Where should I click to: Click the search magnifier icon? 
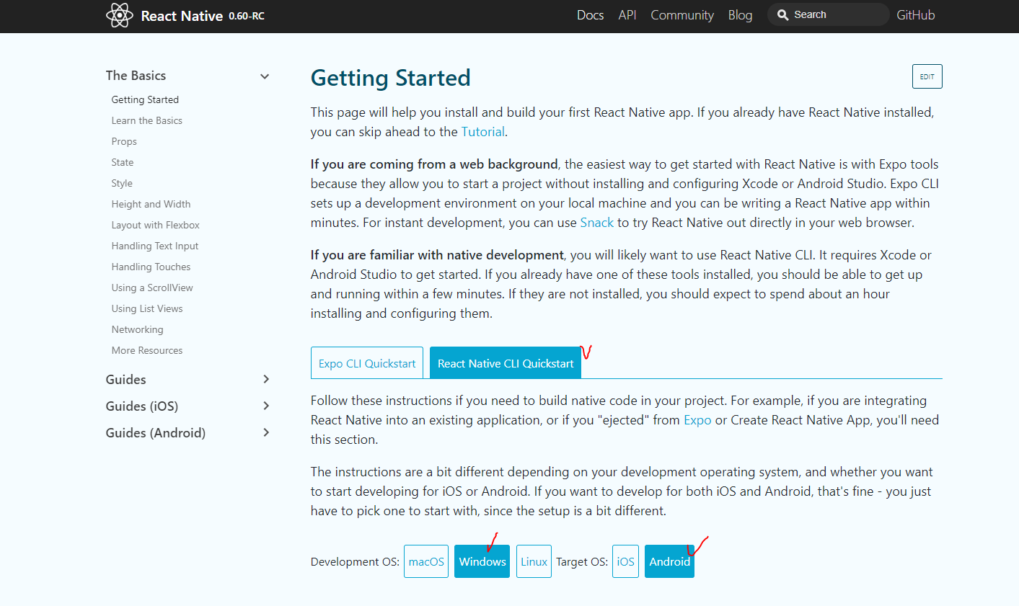782,15
